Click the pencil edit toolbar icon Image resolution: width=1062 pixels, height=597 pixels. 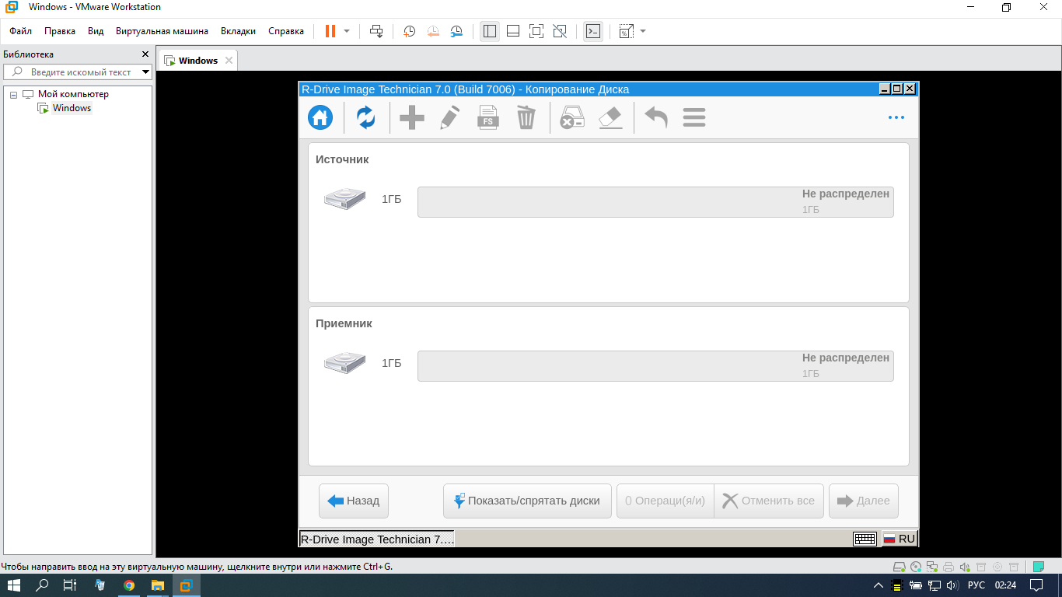pyautogui.click(x=449, y=117)
